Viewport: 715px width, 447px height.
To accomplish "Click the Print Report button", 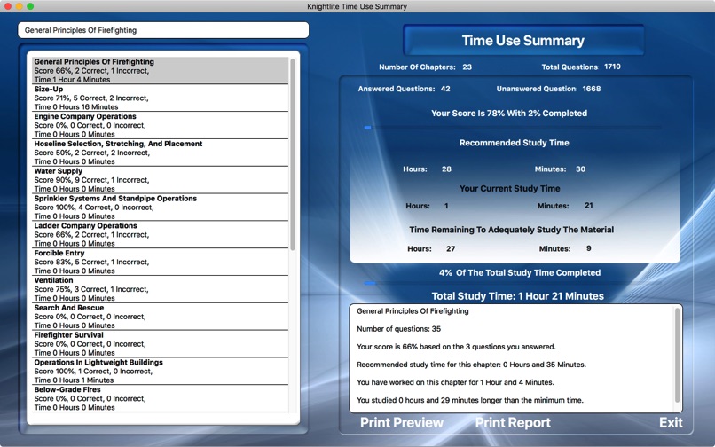I will 513,422.
